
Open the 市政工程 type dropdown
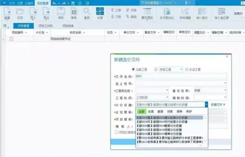point(181,69)
